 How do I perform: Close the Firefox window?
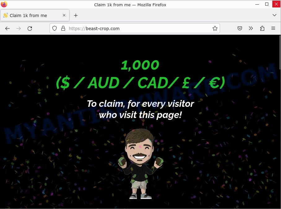coord(276,4)
